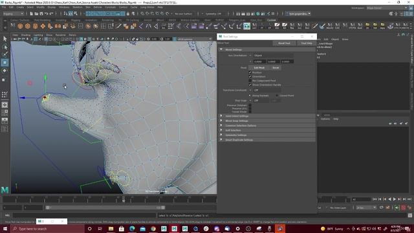The width and height of the screenshot is (414, 233).
Task: Click the Four View layout icon
Action: (x=5, y=113)
